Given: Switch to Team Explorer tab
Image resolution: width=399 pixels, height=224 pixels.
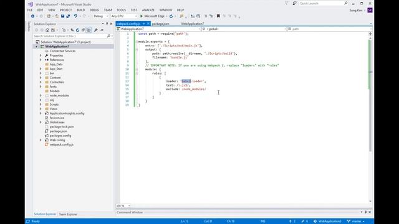Looking at the screenshot, I should [x=68, y=214].
